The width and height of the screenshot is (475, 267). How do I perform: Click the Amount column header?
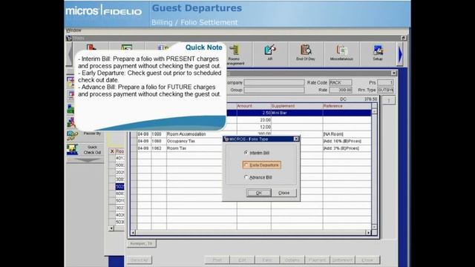[254, 106]
